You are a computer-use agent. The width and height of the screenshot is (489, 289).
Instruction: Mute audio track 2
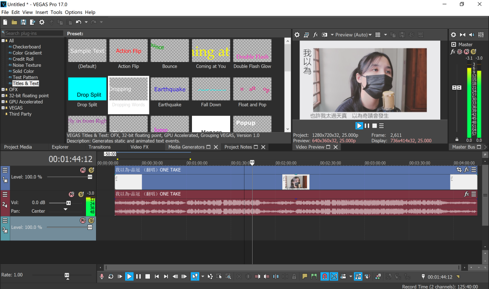[72, 194]
